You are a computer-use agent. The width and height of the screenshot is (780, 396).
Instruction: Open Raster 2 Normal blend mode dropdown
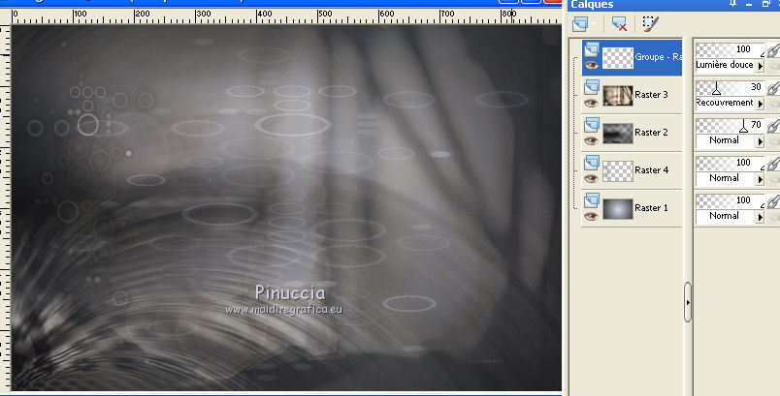760,141
